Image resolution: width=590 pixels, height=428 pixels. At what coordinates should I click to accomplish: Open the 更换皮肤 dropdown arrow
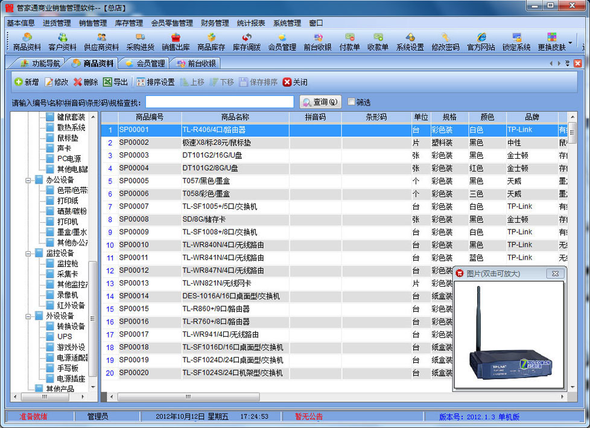point(570,43)
